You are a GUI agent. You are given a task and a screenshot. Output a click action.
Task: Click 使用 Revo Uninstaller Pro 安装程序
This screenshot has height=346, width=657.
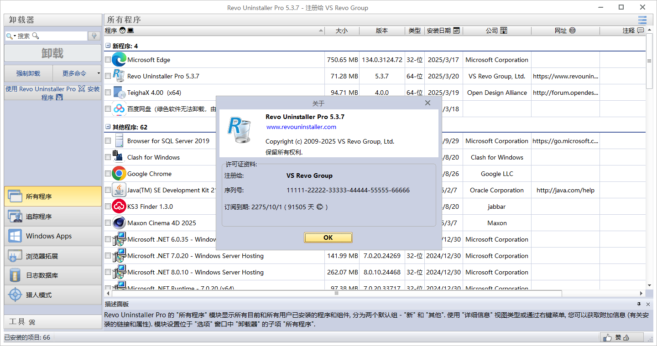click(53, 93)
